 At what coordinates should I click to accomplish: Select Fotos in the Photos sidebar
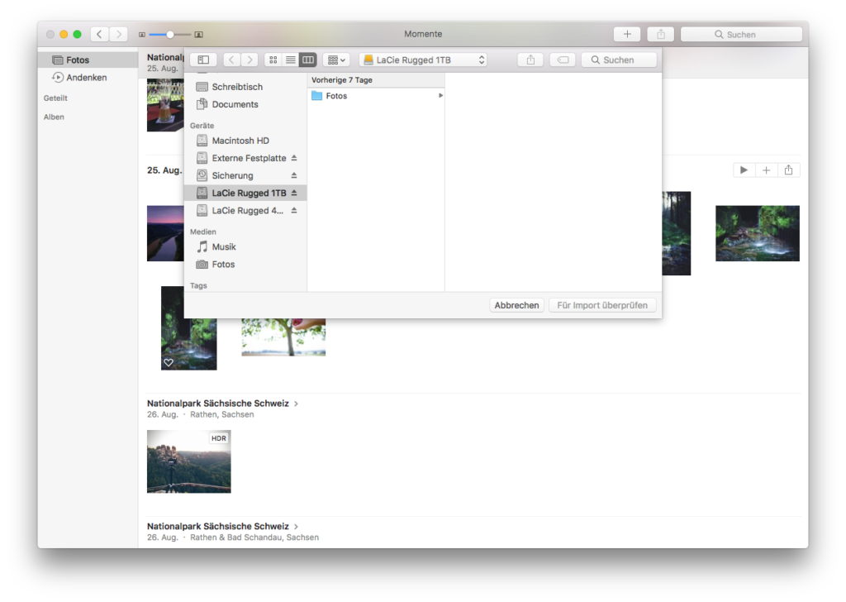88,60
